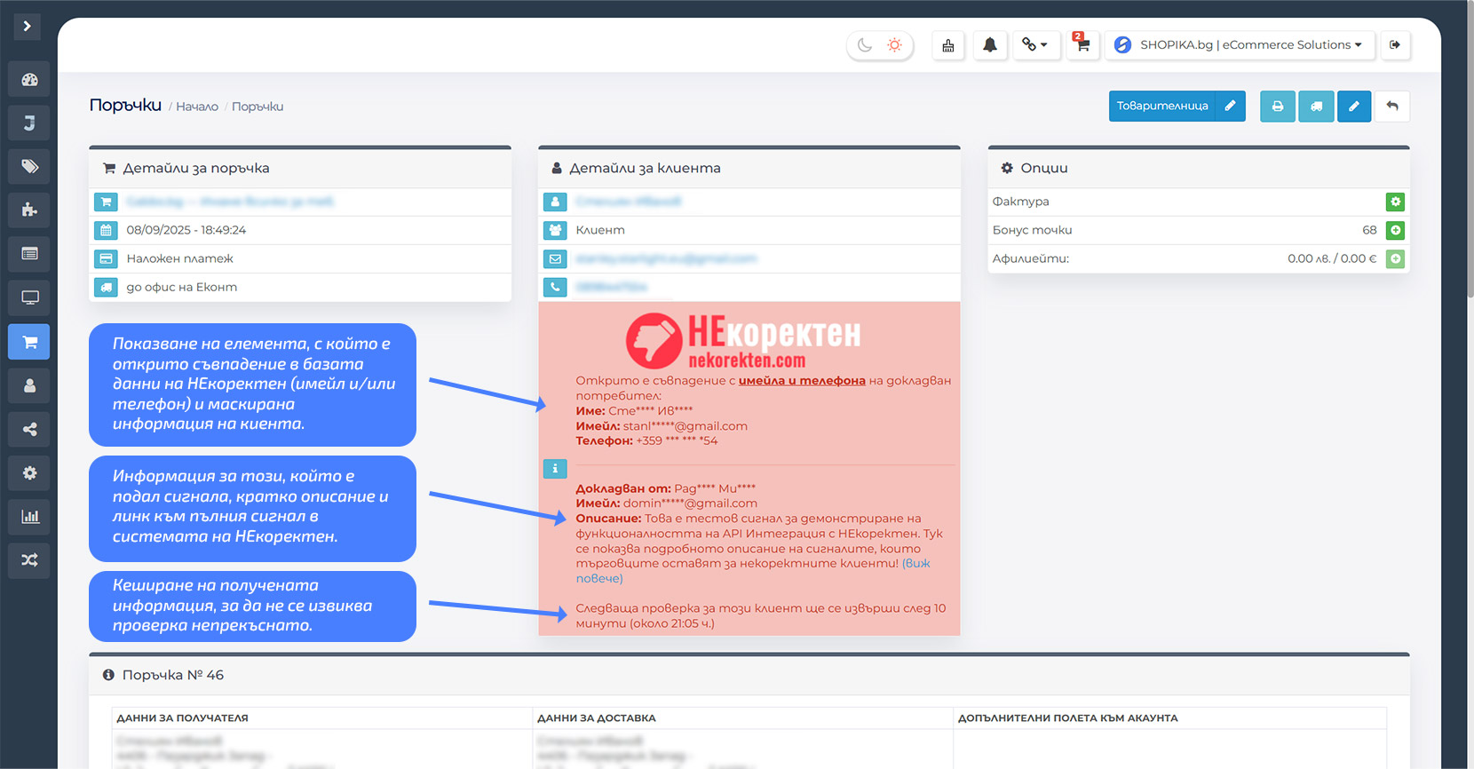Open the links dropdown in top bar
The image size is (1474, 769).
pos(1034,45)
